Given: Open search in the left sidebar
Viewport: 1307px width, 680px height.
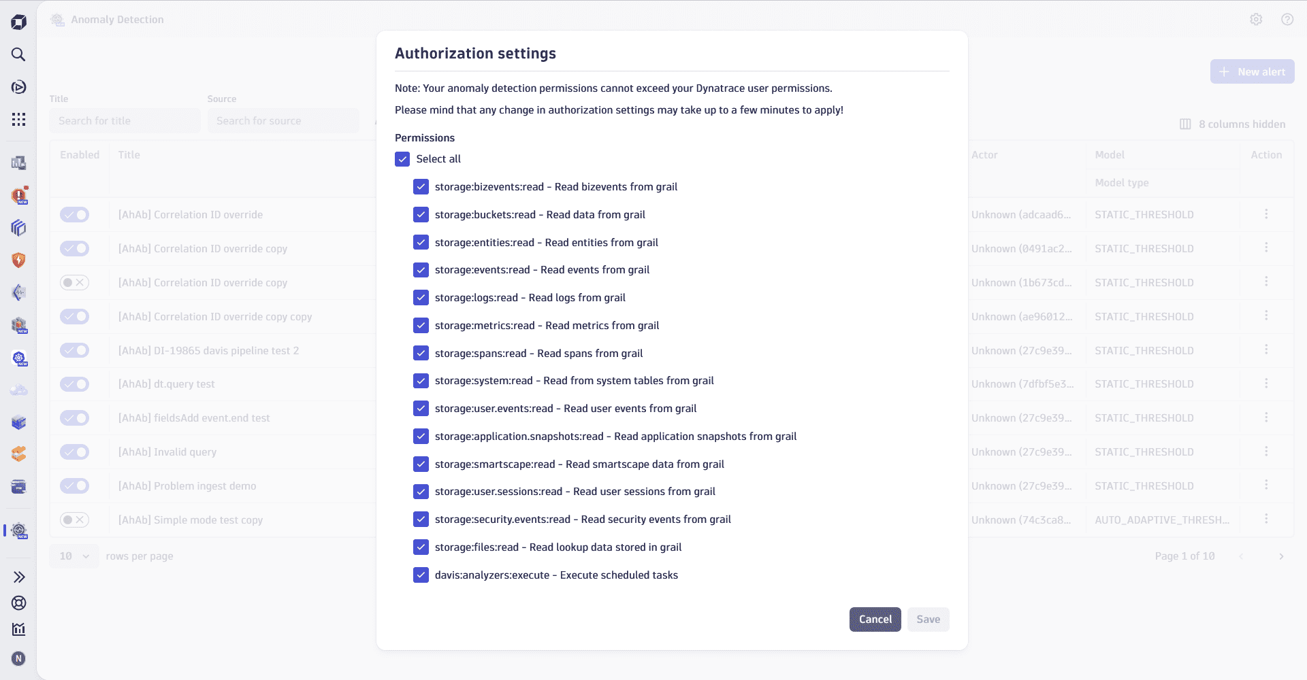Looking at the screenshot, I should click(x=18, y=54).
